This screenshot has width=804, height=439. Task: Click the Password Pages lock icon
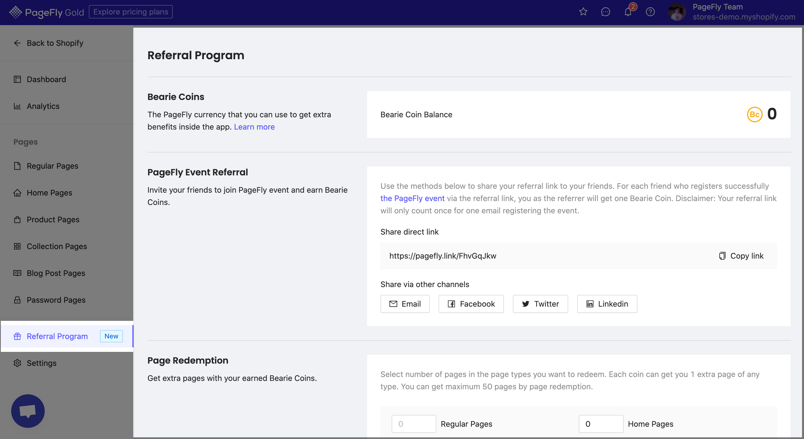coord(17,300)
